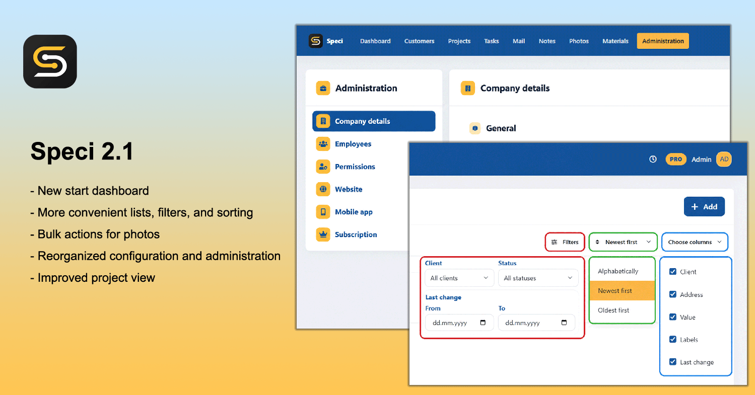755x395 pixels.
Task: Click the Add button
Action: pos(704,207)
